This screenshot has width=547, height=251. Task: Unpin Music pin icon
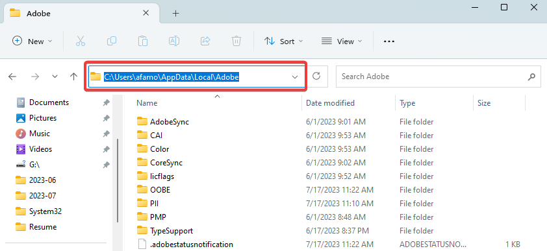click(107, 134)
